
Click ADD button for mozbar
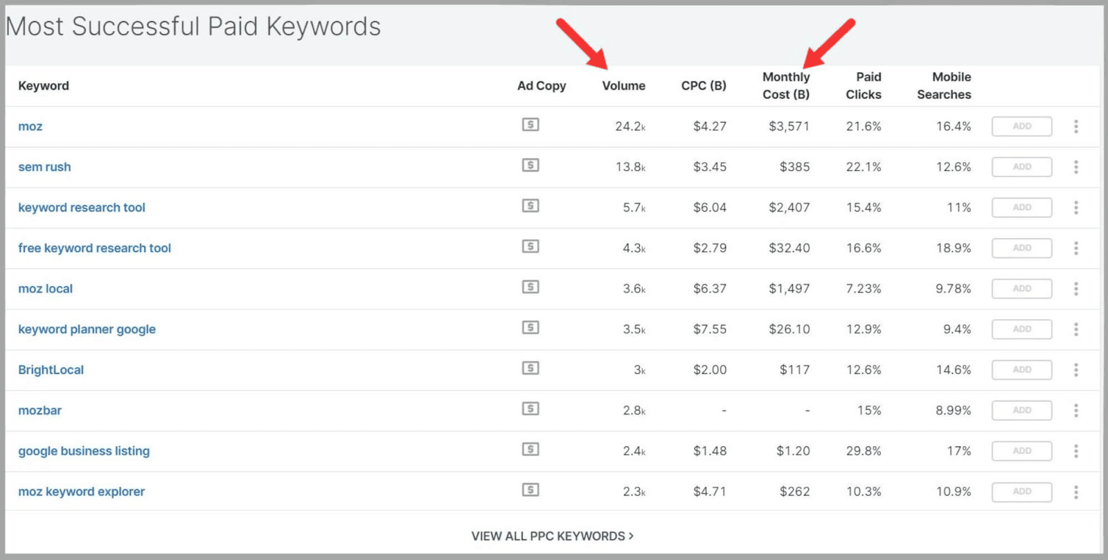coord(1022,410)
